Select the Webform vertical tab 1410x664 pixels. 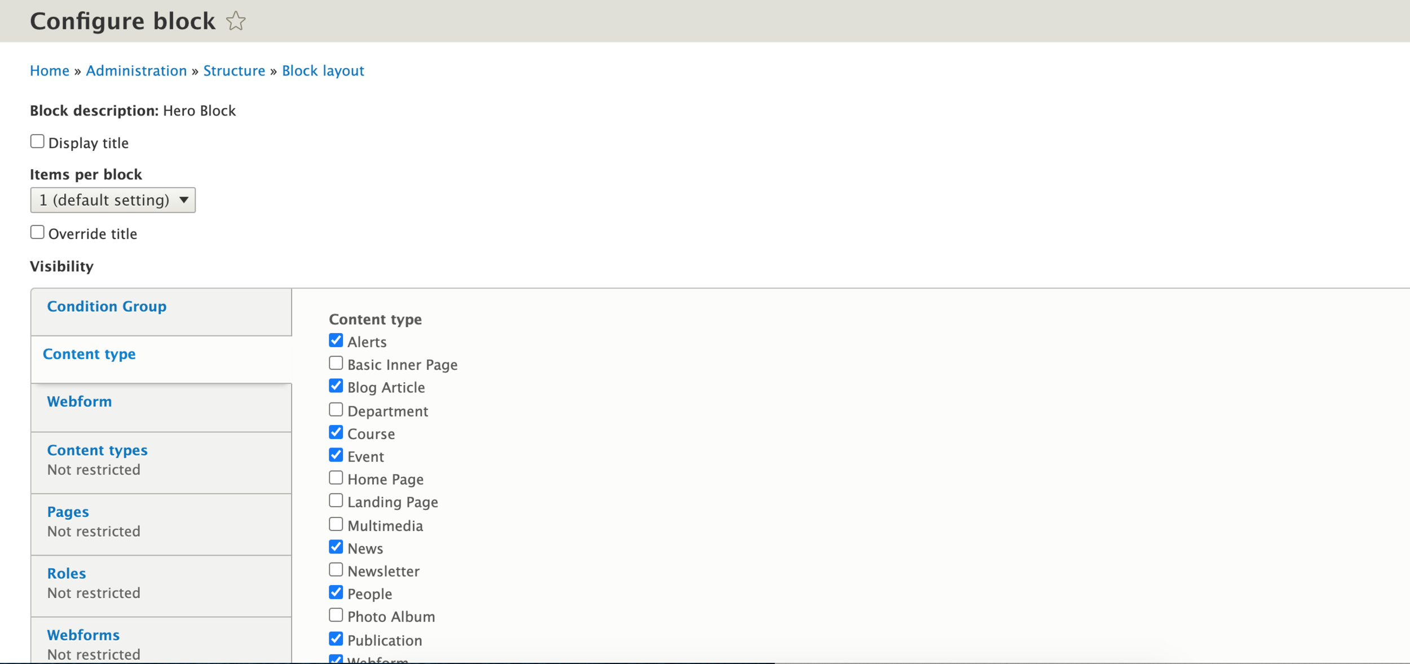point(80,402)
